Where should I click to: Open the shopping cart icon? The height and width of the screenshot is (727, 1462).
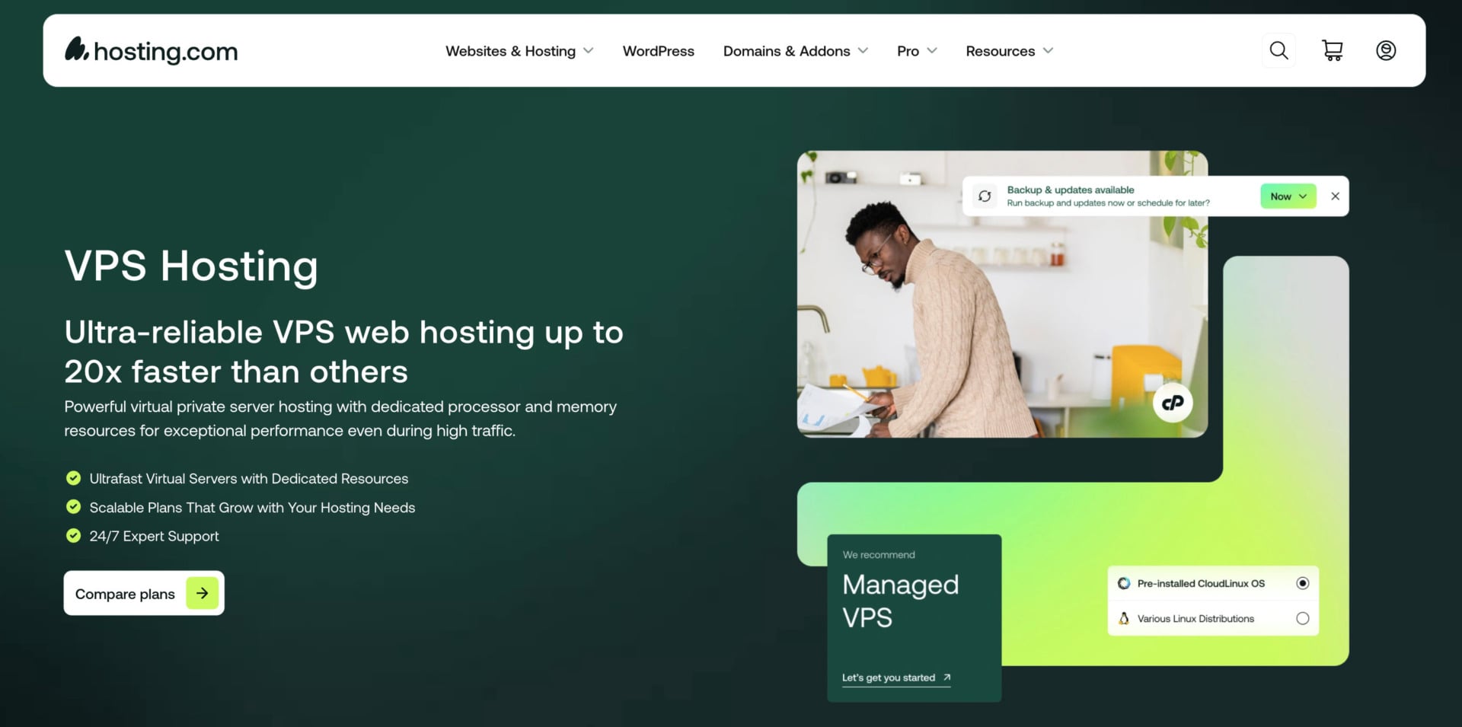[1332, 51]
